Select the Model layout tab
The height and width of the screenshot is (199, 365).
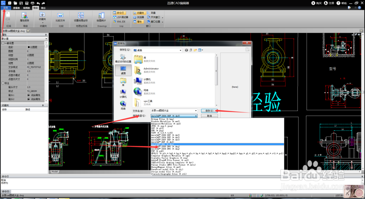click(x=55, y=172)
